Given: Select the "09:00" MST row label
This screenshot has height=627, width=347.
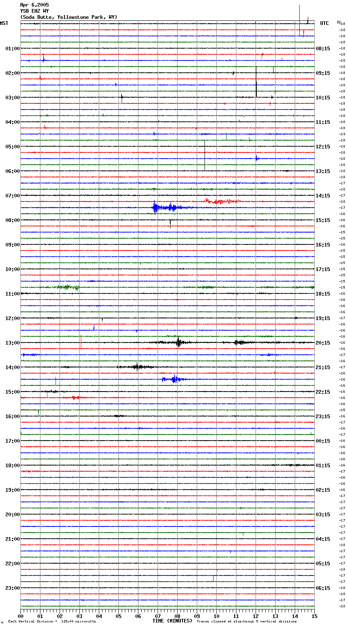Looking at the screenshot, I should pos(13,245).
